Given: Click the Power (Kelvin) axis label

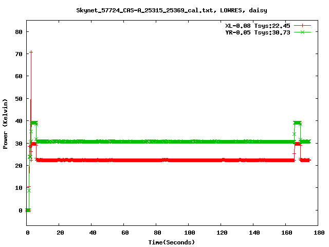Looking at the screenshot, I should [x=5, y=124].
